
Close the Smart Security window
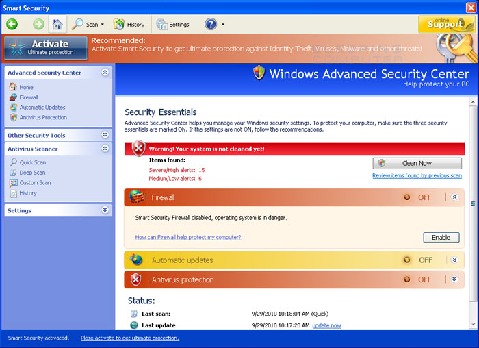[x=471, y=8]
